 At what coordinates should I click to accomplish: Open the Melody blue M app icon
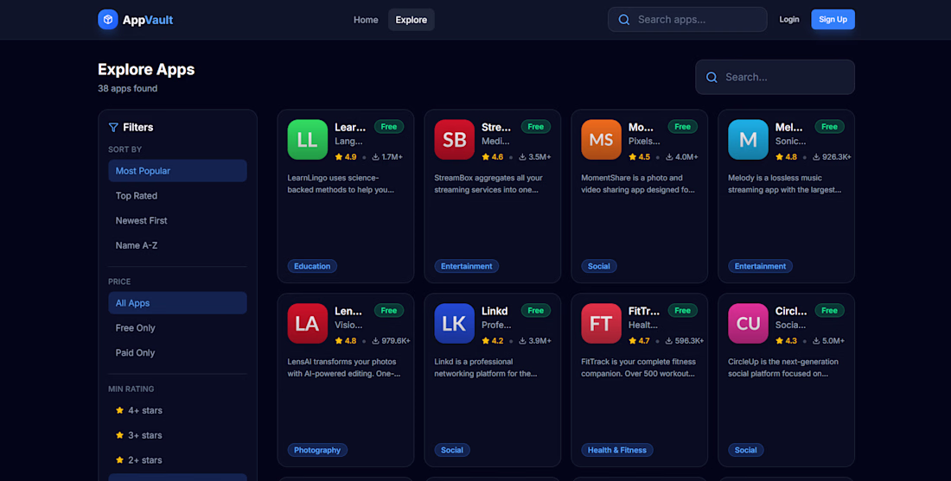click(x=748, y=139)
